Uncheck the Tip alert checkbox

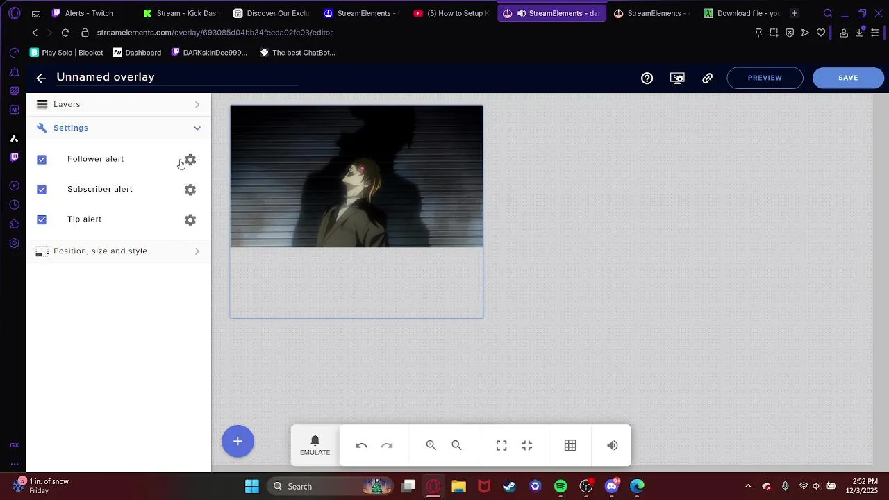click(x=42, y=219)
